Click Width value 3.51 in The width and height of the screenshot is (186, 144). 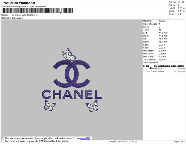[x=181, y=11]
